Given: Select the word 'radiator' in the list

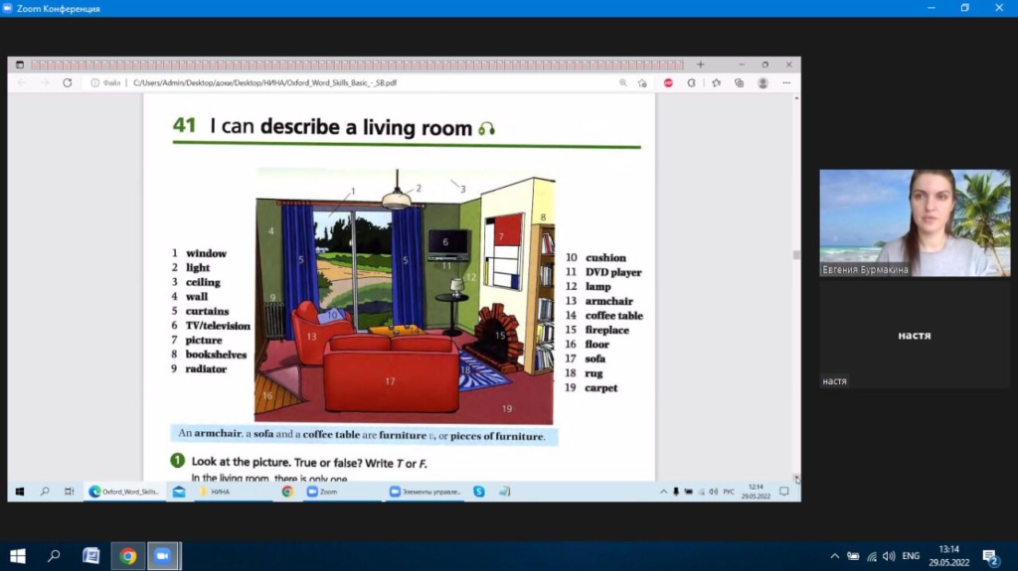Looking at the screenshot, I should [x=206, y=368].
